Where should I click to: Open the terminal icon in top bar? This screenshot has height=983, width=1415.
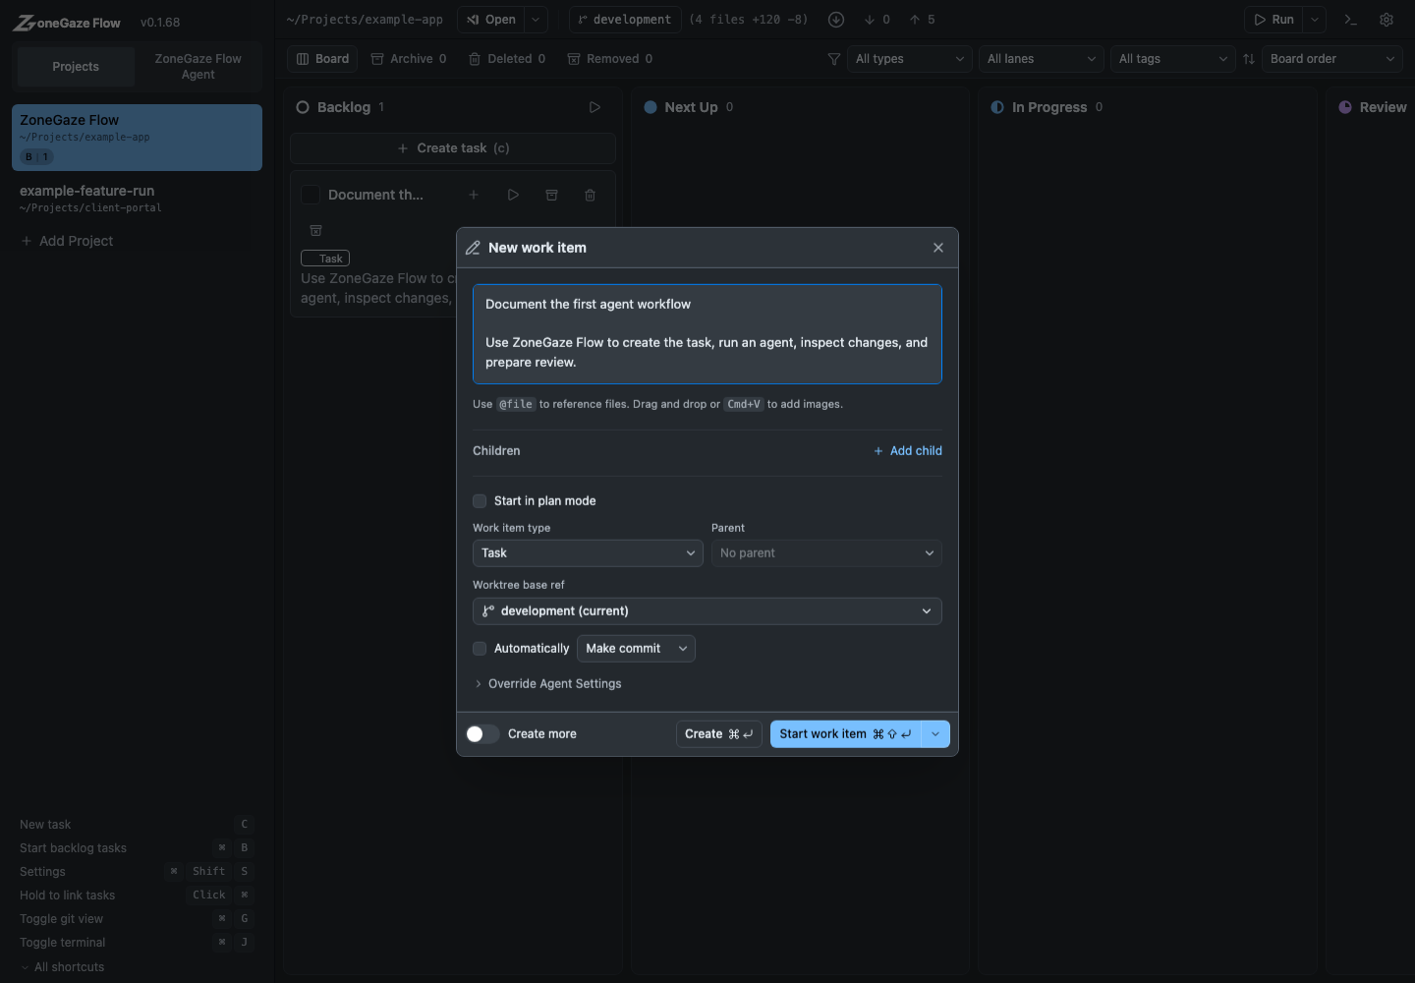click(1350, 20)
